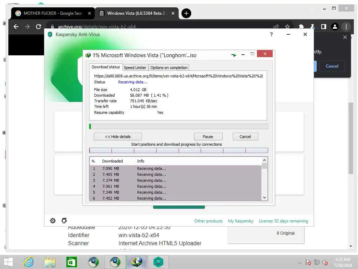Image resolution: width=358 pixels, height=269 pixels.
Task: Open Internet Explorer from the taskbar
Action: coord(29,262)
